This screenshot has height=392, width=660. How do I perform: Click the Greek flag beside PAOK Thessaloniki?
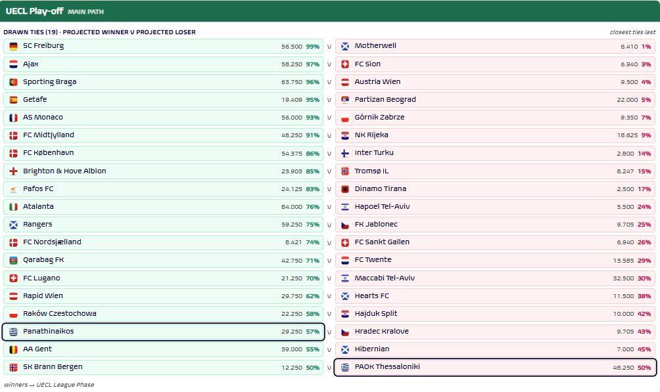345,367
